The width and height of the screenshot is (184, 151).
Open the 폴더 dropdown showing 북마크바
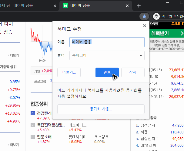(107, 55)
